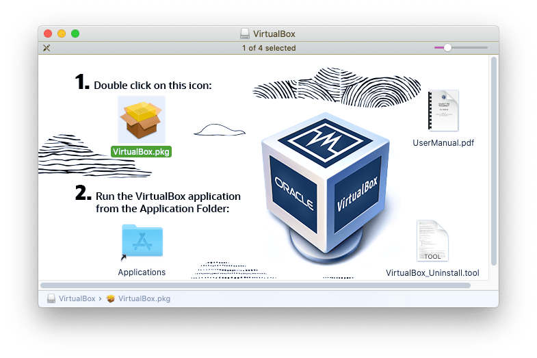Select the VirtualBox_Uninstall.tool file icon
This screenshot has width=537, height=358.
(432, 240)
